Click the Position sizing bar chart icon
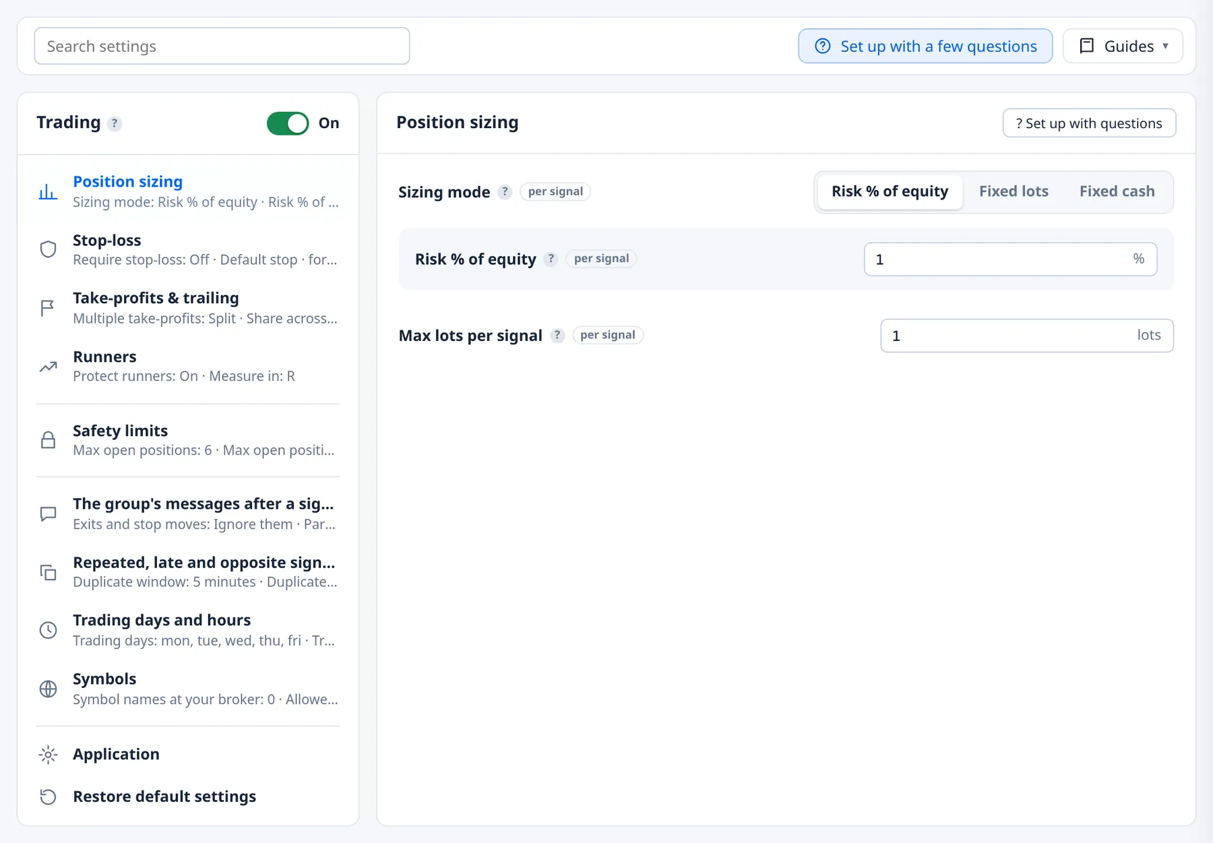The height and width of the screenshot is (843, 1213). (x=48, y=192)
